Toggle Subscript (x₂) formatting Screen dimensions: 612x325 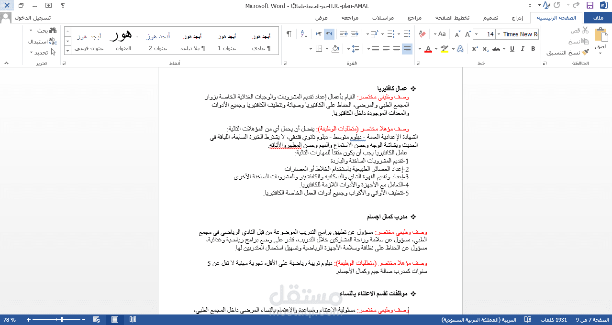tap(486, 49)
